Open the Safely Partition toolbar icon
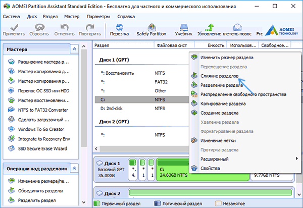Screen dimensions: 303x208 (x=151, y=30)
